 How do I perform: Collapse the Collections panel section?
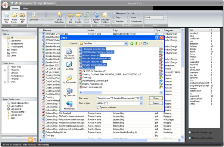pos(35,63)
